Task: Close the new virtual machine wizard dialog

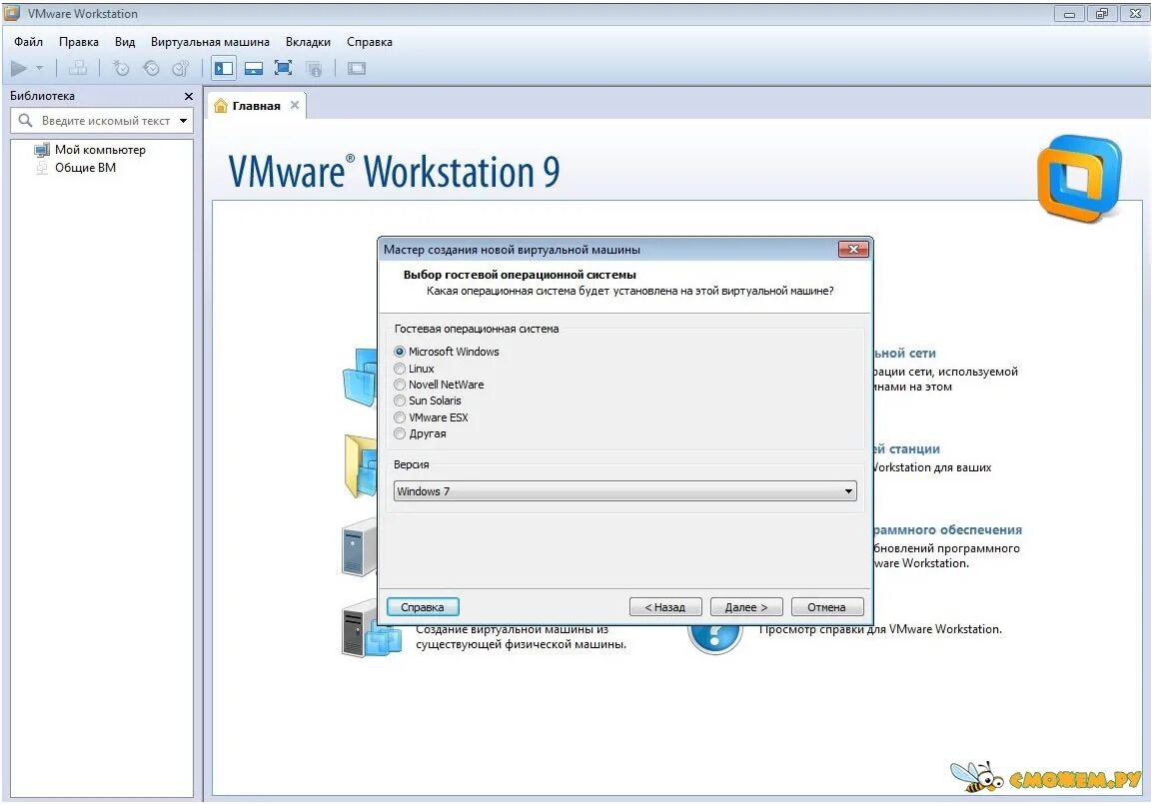Action: coord(853,250)
